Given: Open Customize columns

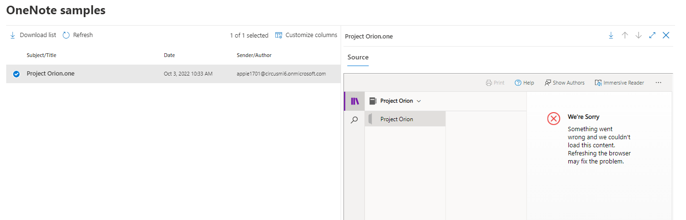Looking at the screenshot, I should (x=306, y=35).
